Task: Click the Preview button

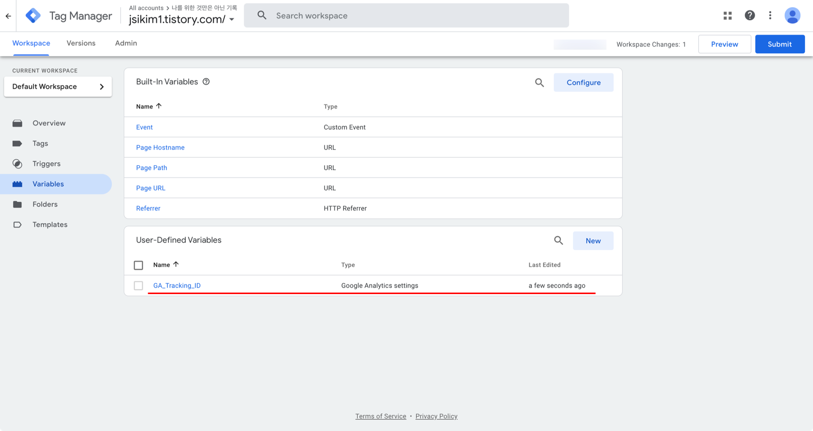Action: point(724,44)
